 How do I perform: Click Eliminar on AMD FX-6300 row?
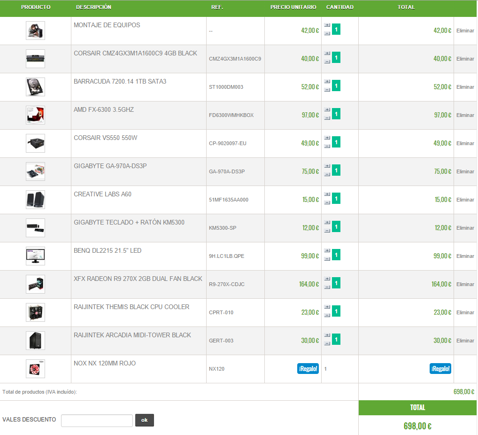(465, 115)
